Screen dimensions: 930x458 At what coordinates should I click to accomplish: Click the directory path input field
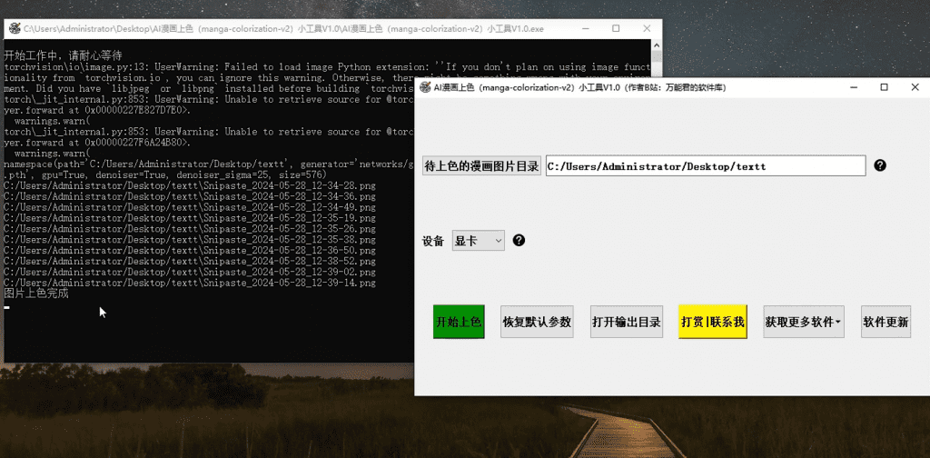pos(705,165)
